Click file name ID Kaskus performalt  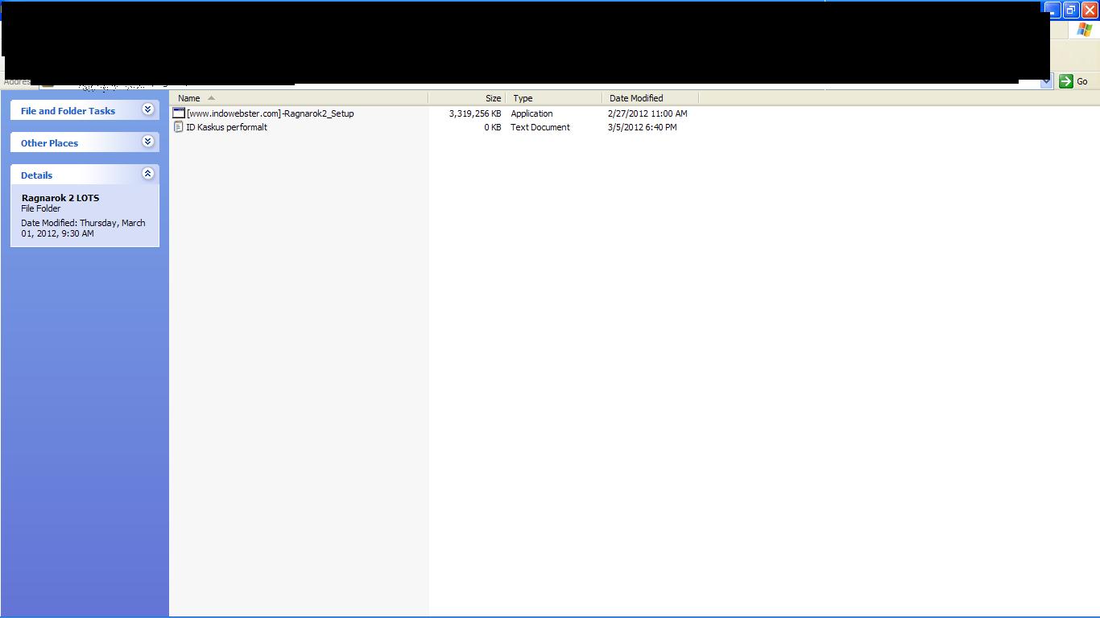(x=226, y=127)
